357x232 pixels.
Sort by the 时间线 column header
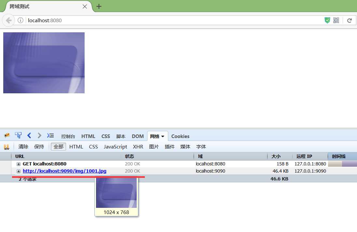(x=342, y=156)
